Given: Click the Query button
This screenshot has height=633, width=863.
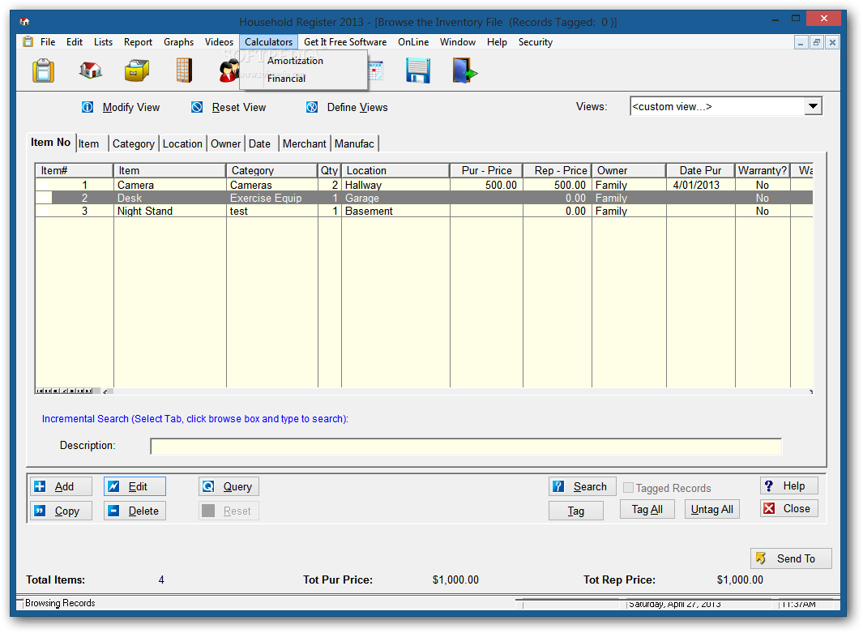Looking at the screenshot, I should click(229, 486).
